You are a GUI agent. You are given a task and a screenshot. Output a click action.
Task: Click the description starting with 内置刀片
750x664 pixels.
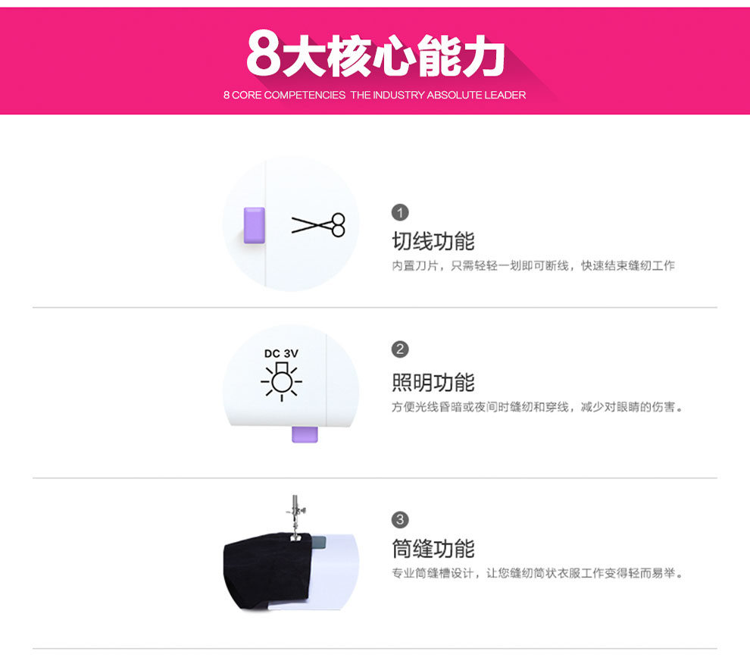pyautogui.click(x=533, y=266)
